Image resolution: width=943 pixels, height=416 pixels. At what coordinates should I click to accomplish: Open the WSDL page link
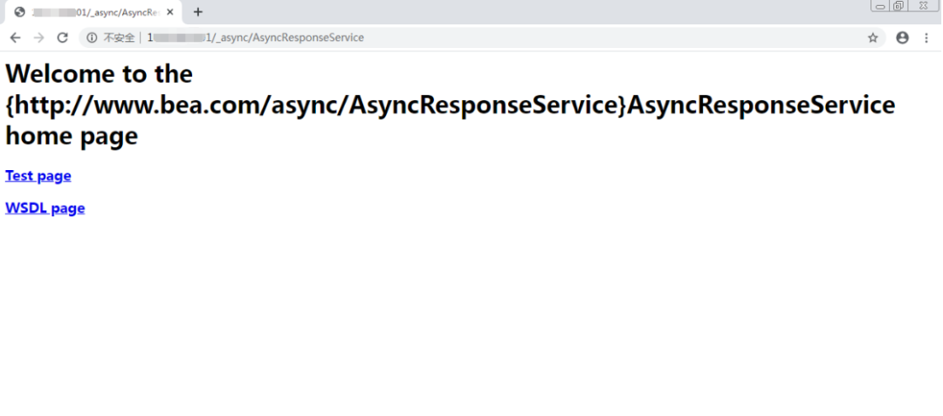[x=45, y=208]
